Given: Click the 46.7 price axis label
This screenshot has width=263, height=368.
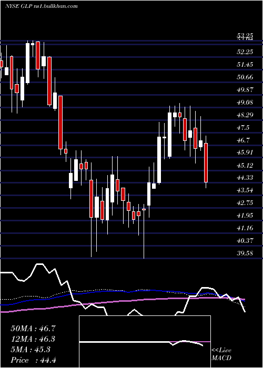Looking at the screenshot, I should [244, 140].
